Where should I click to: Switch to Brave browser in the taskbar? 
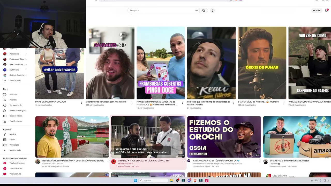point(195,181)
